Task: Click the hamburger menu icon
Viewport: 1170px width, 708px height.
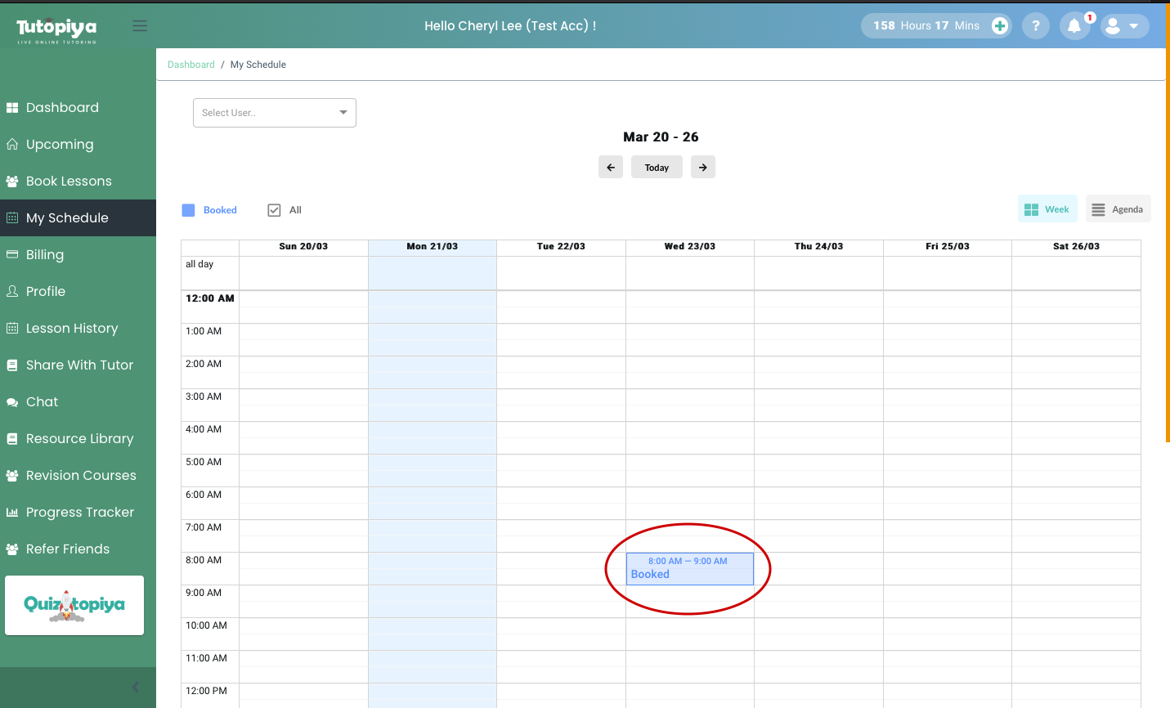Action: click(140, 26)
